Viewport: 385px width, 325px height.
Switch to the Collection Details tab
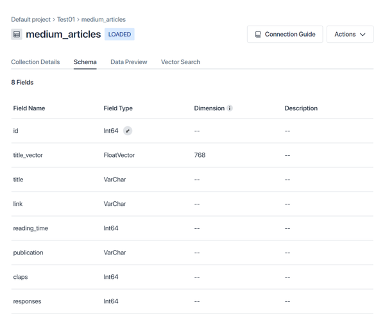pos(35,62)
